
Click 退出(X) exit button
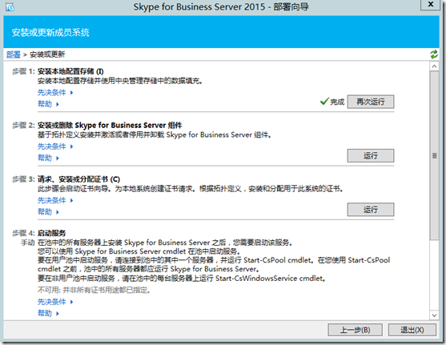point(412,330)
